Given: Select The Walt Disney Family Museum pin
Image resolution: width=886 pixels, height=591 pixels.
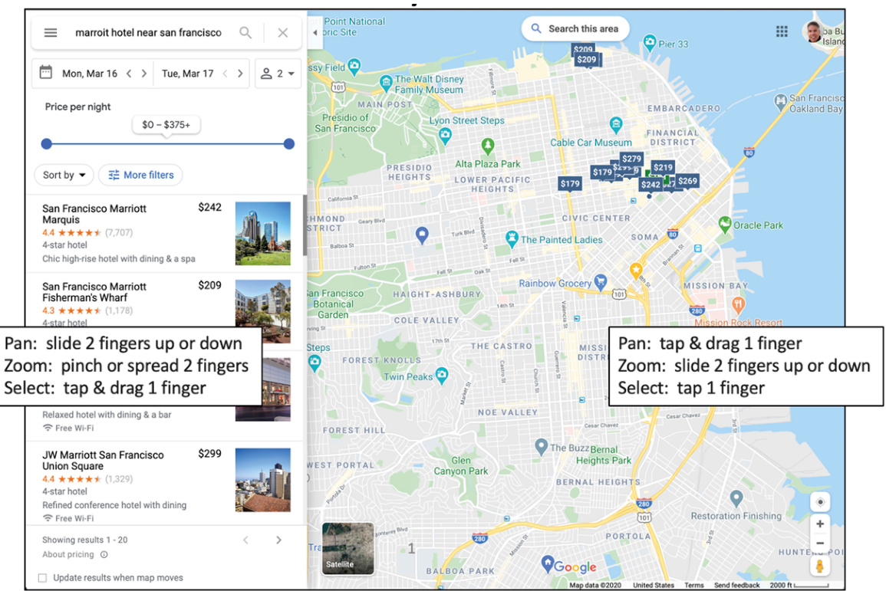Looking at the screenshot, I should [386, 83].
